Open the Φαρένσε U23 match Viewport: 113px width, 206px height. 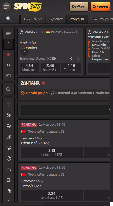pyautogui.click(x=32, y=181)
